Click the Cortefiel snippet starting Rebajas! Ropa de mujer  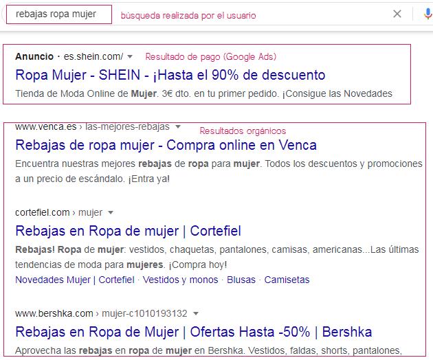tap(217, 257)
